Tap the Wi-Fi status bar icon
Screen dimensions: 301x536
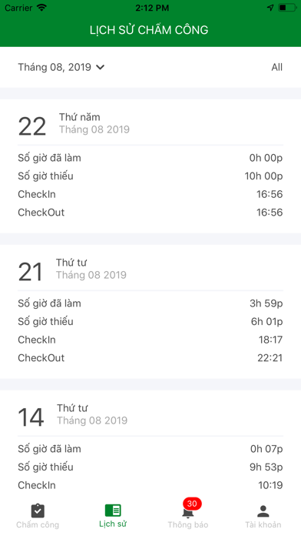[42, 8]
